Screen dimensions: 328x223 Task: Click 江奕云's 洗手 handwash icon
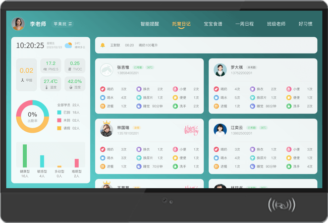[289, 166]
